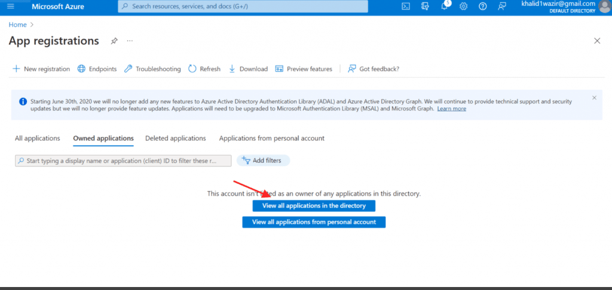Pin App registrations to dashboard
Screen dimensions: 612x290
click(x=114, y=41)
